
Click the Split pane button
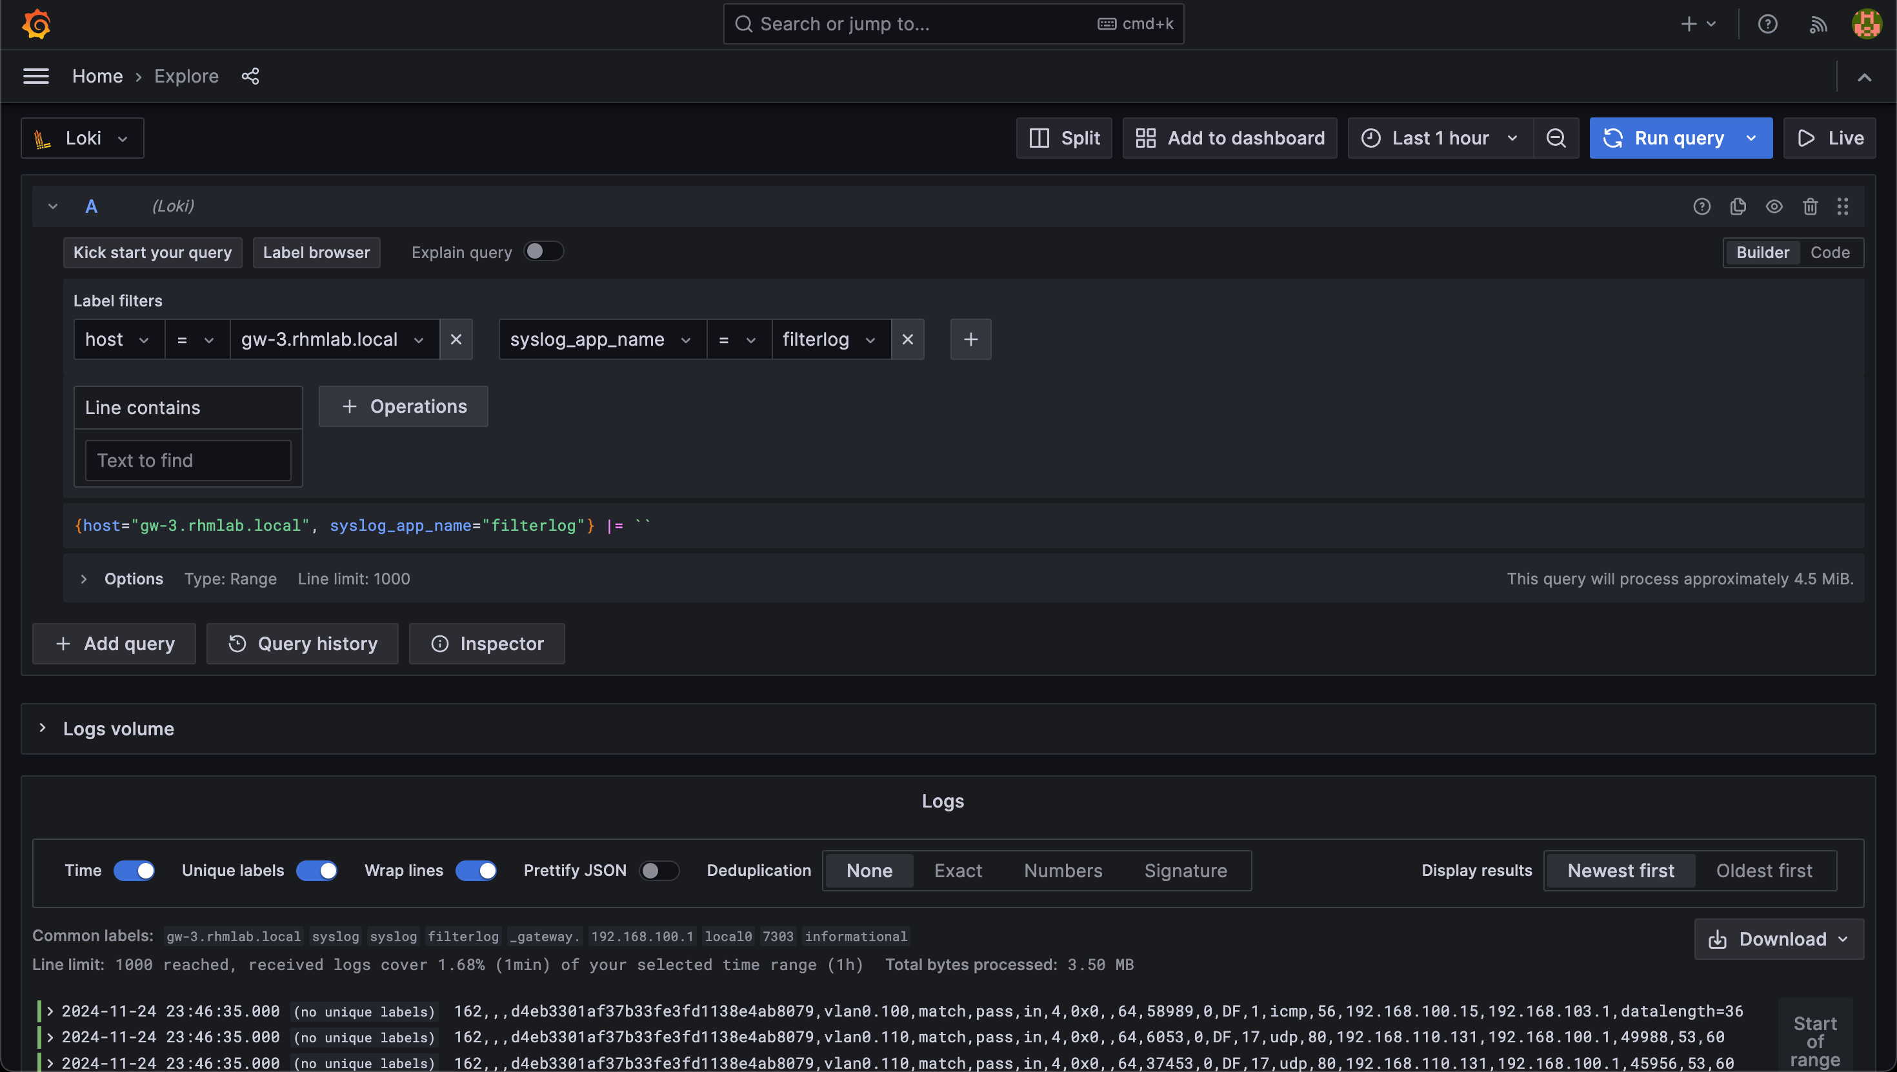pos(1064,137)
